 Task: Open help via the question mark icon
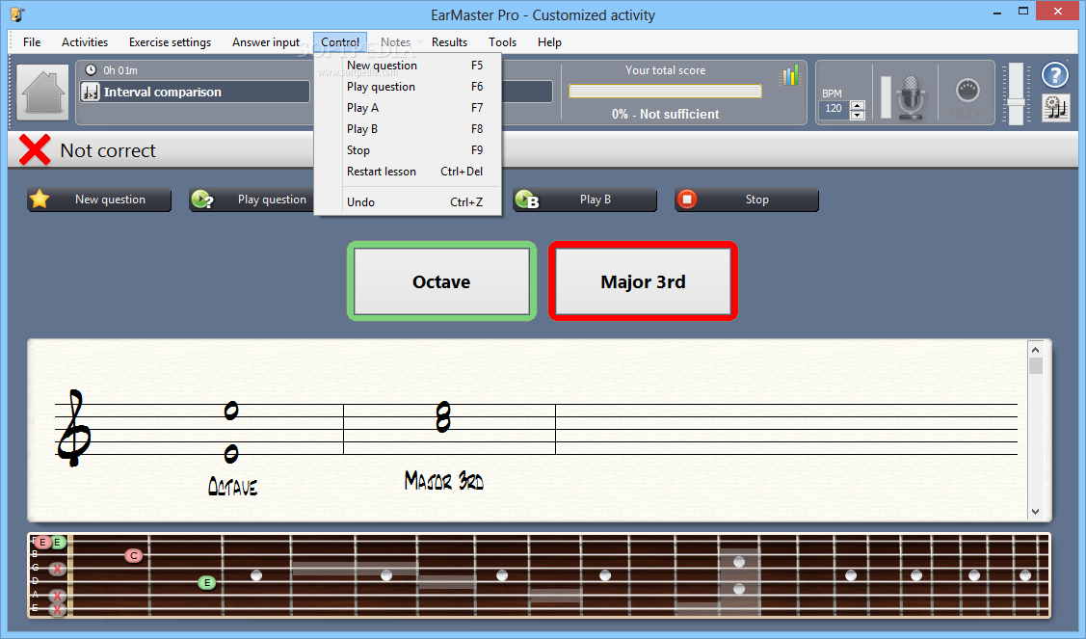1055,75
